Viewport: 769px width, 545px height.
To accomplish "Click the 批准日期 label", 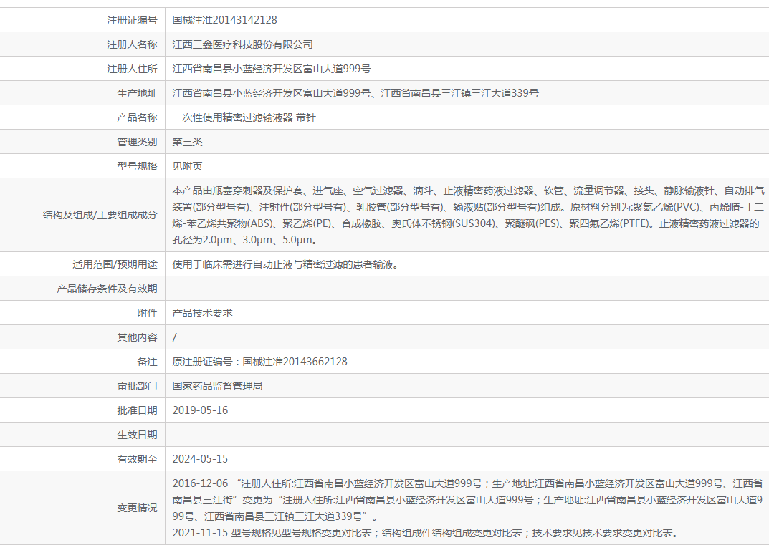I will pyautogui.click(x=137, y=410).
